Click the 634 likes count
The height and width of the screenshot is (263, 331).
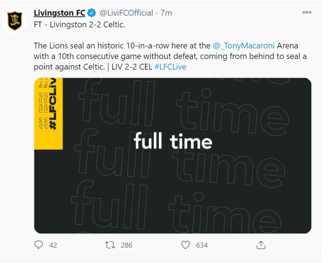202,245
